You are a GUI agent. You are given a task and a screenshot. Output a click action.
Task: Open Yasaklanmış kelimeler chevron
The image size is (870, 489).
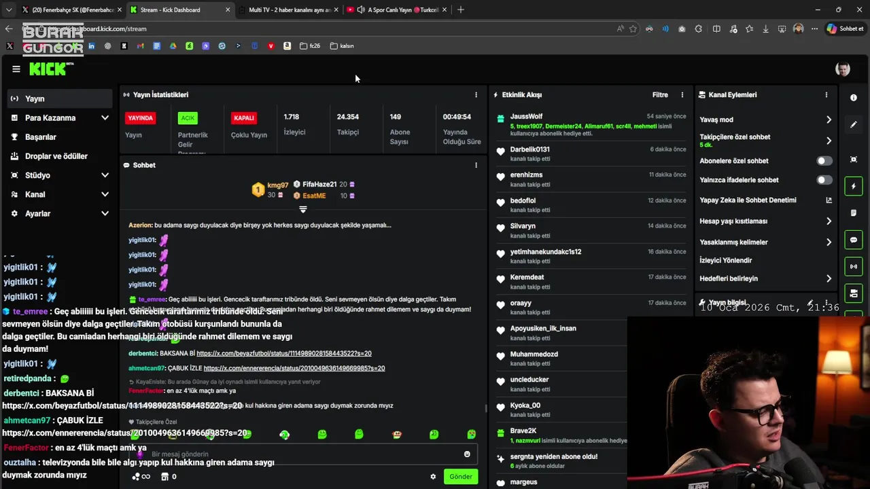[829, 242]
